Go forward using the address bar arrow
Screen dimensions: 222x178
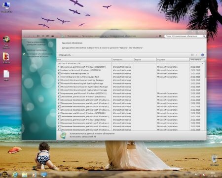tap(30, 36)
